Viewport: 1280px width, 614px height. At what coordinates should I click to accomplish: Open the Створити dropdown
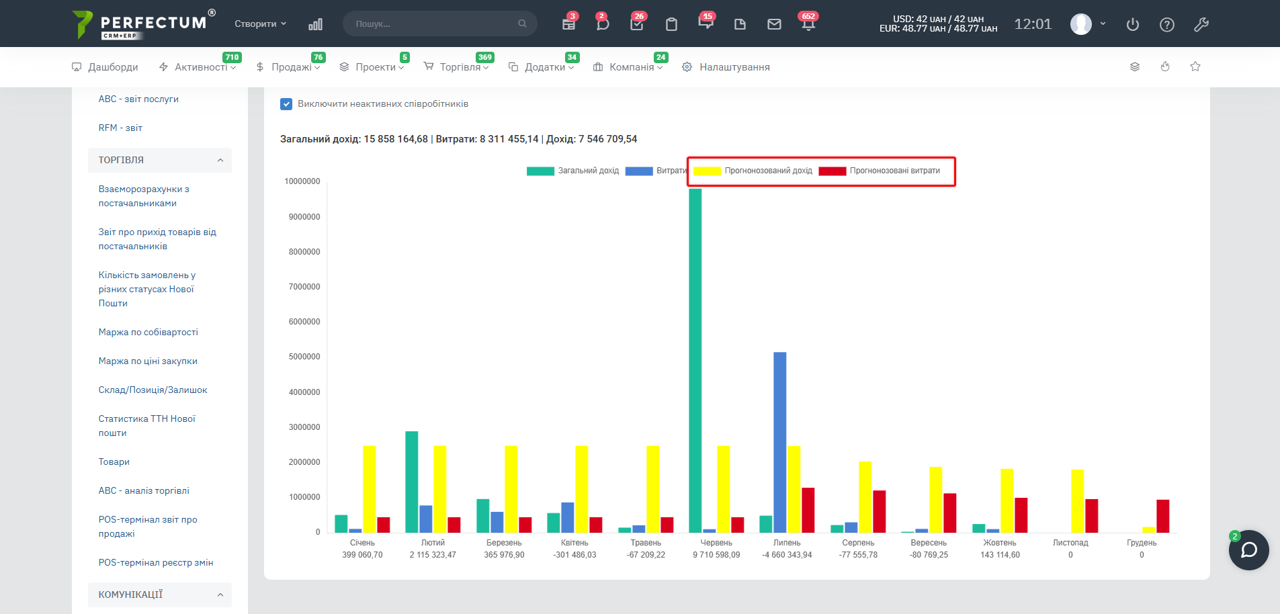click(x=260, y=24)
